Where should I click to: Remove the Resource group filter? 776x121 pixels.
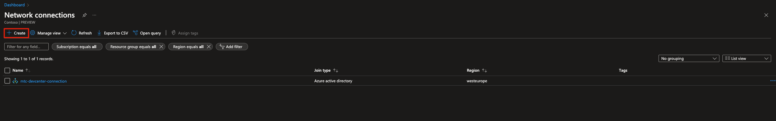coord(161,47)
